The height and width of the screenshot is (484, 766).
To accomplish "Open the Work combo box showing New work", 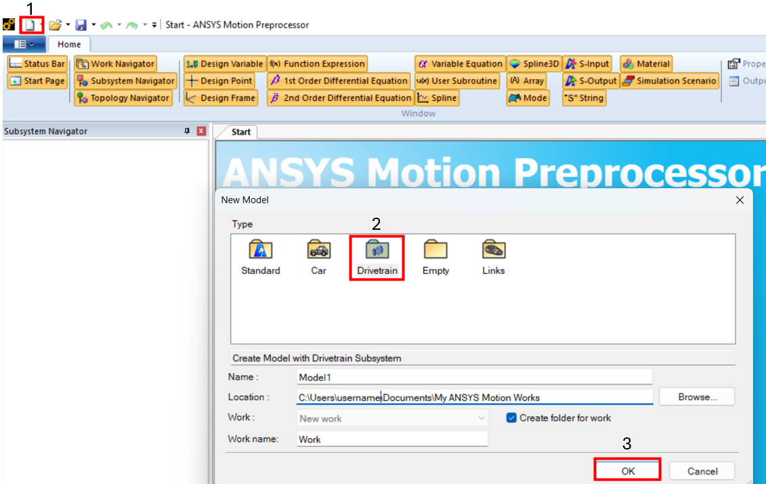I will pyautogui.click(x=391, y=418).
